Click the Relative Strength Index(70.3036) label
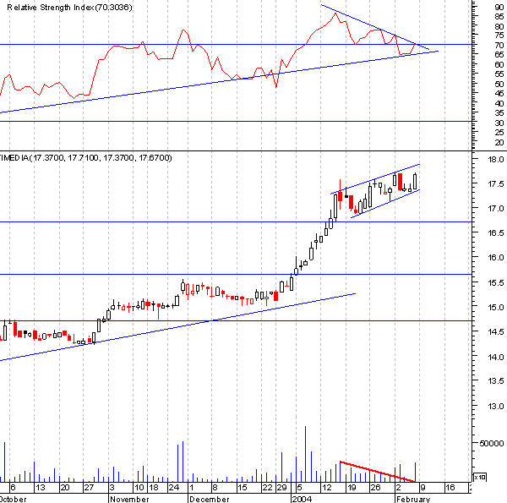 point(69,7)
